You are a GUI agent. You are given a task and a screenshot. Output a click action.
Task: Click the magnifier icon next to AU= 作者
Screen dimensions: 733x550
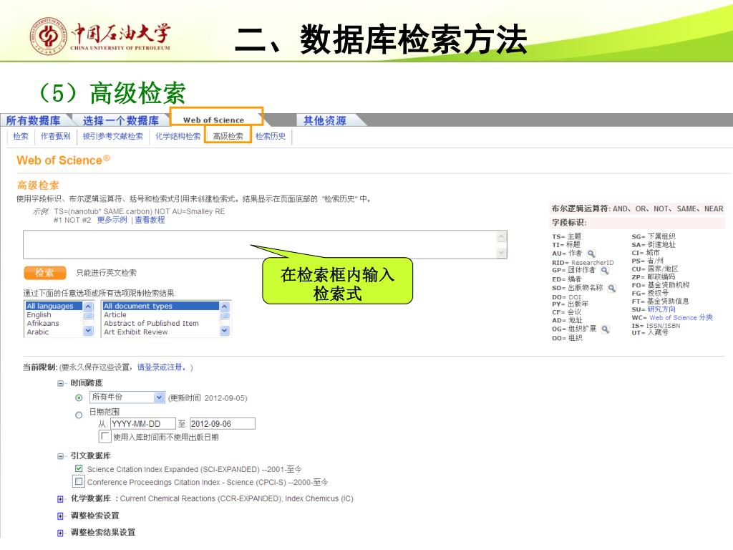pos(591,254)
